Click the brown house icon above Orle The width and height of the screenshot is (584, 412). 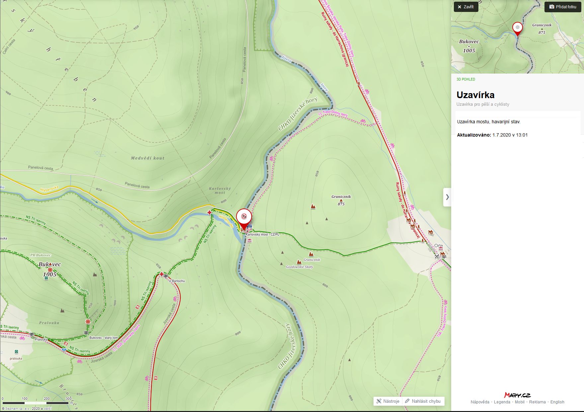431,232
